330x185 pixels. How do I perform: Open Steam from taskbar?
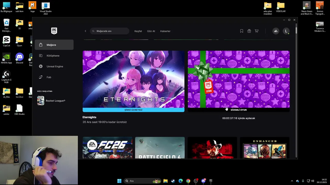[x=173, y=181]
